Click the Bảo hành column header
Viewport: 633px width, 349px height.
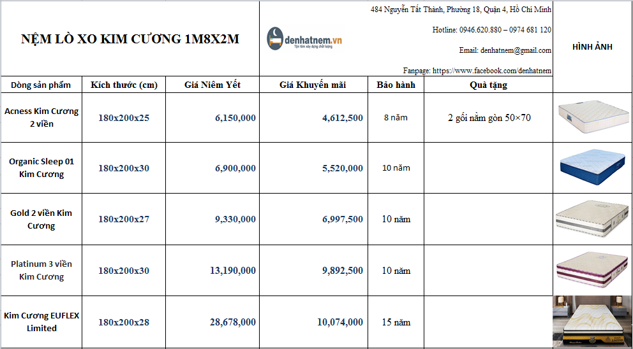coord(396,85)
